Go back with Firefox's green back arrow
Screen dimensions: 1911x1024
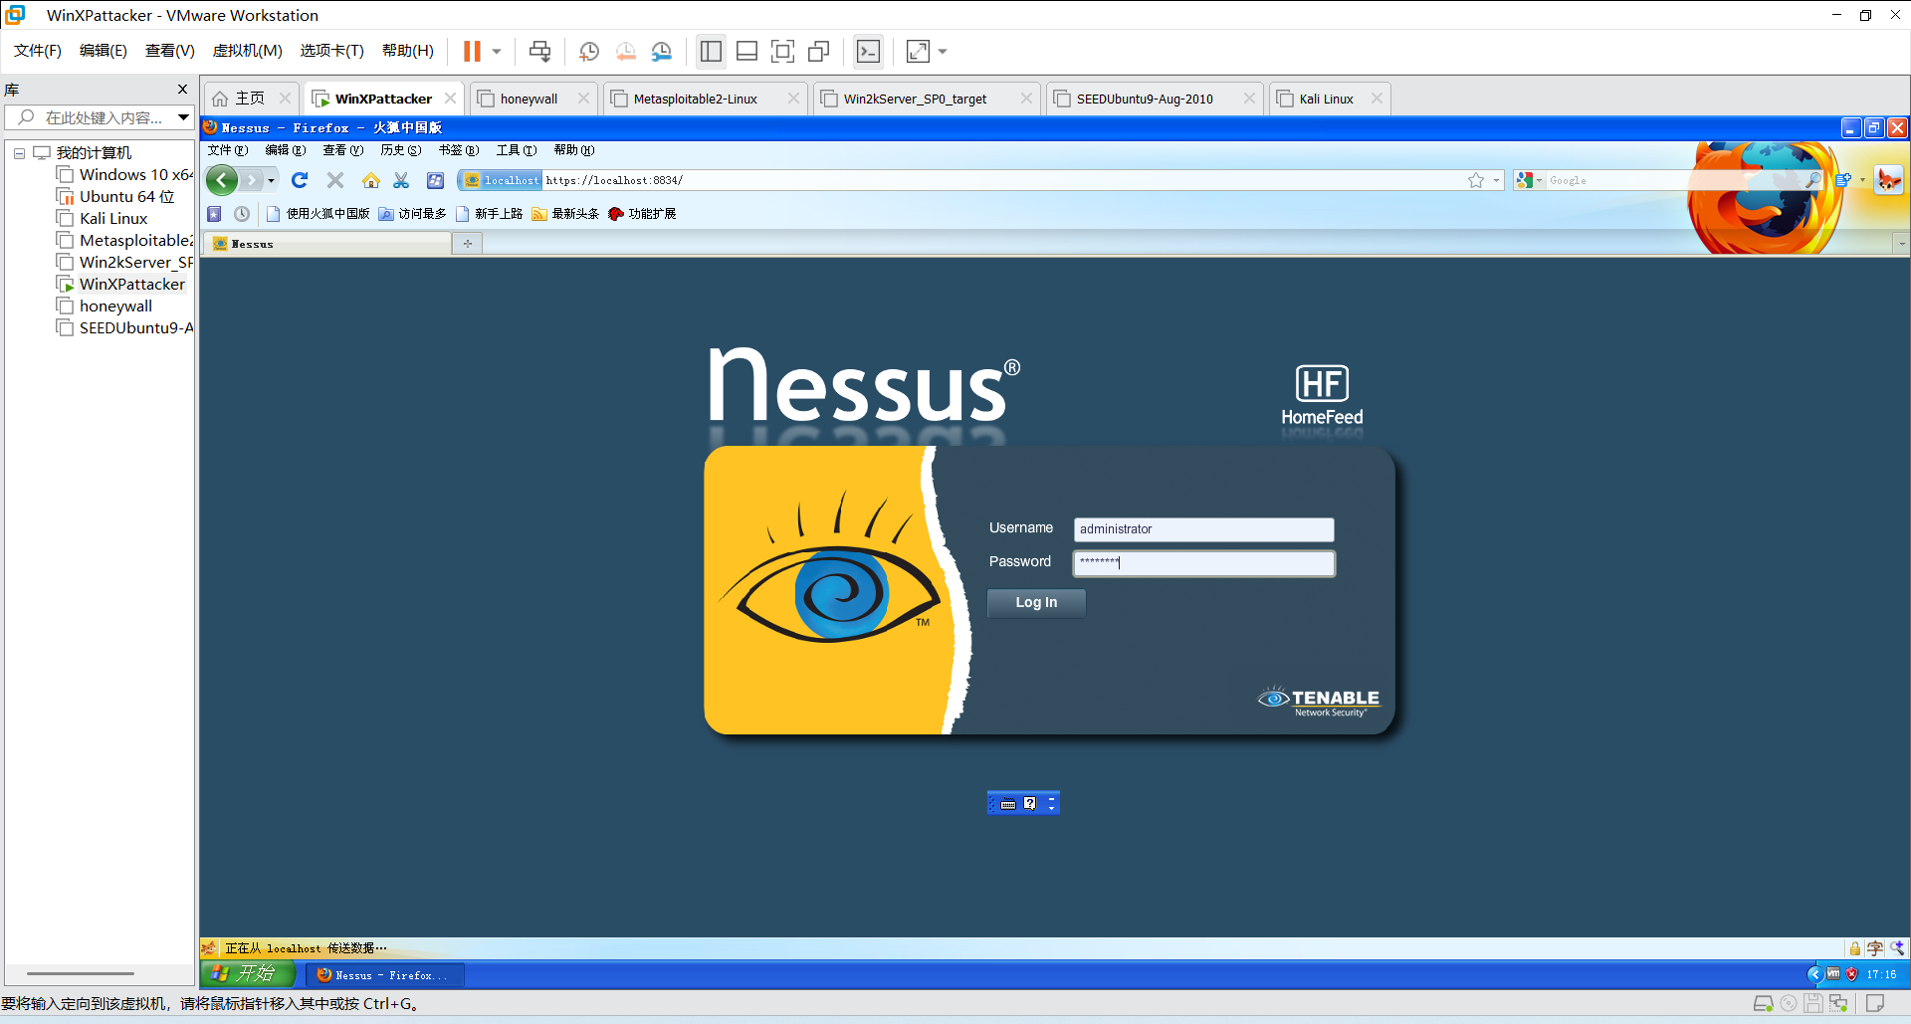click(222, 180)
